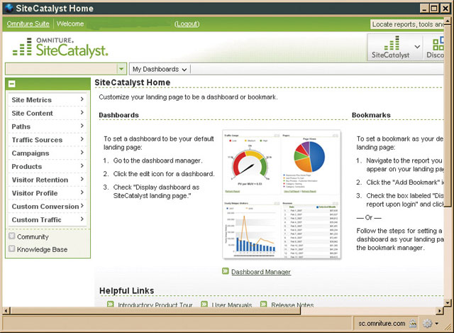Click the scroll up arrow button
Screen dimensions: 454x333
448,21
